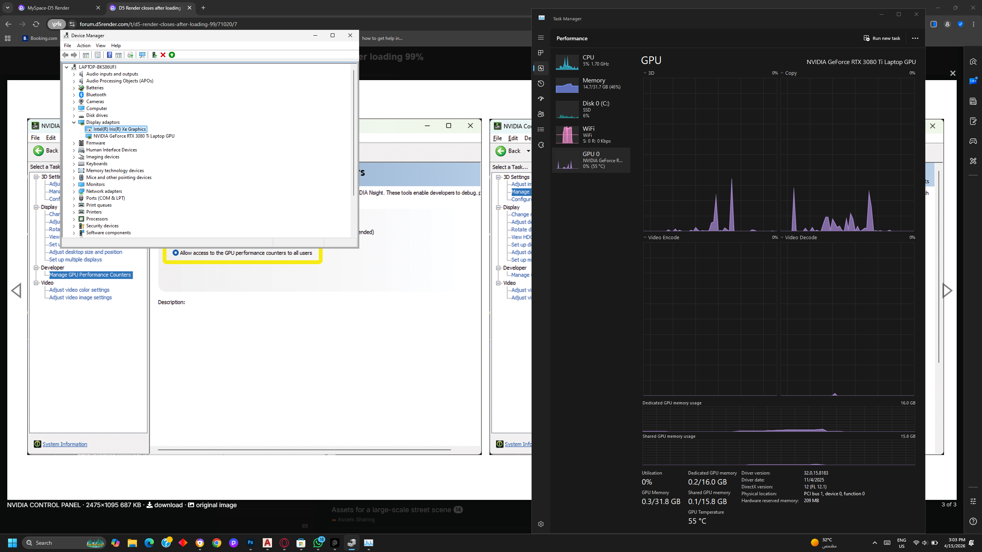Select the NVIDIA GeForce RTX 3080 Ti device
The height and width of the screenshot is (552, 982).
click(133, 136)
